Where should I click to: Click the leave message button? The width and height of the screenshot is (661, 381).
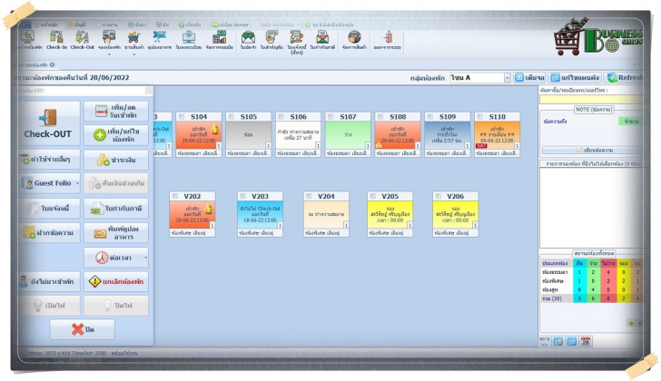49,232
